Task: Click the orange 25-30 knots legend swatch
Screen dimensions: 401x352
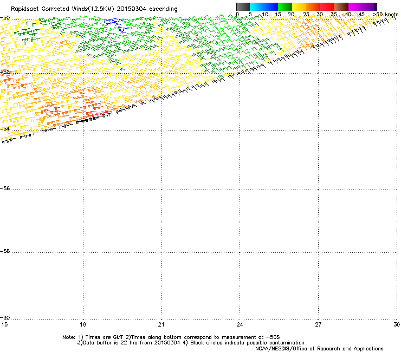Action: pyautogui.click(x=313, y=6)
